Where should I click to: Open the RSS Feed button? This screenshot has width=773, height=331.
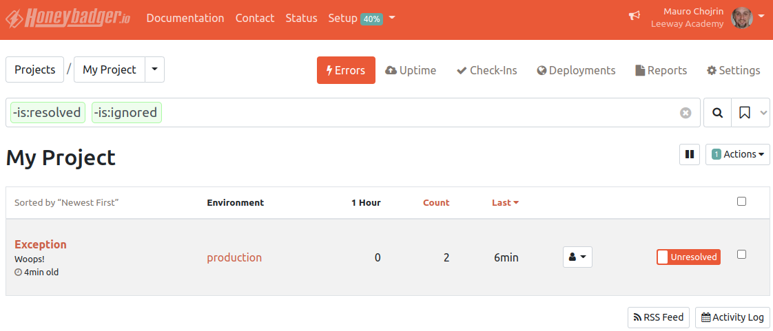point(658,317)
